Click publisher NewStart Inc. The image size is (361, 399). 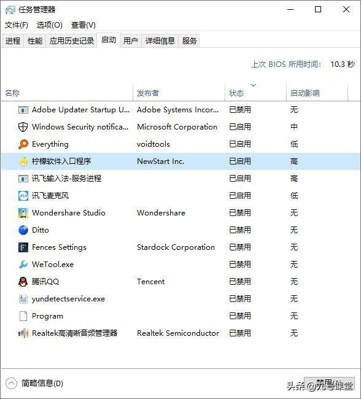[160, 161]
